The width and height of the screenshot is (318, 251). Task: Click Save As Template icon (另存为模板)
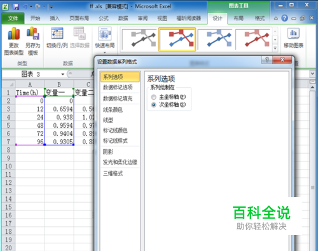(x=33, y=41)
